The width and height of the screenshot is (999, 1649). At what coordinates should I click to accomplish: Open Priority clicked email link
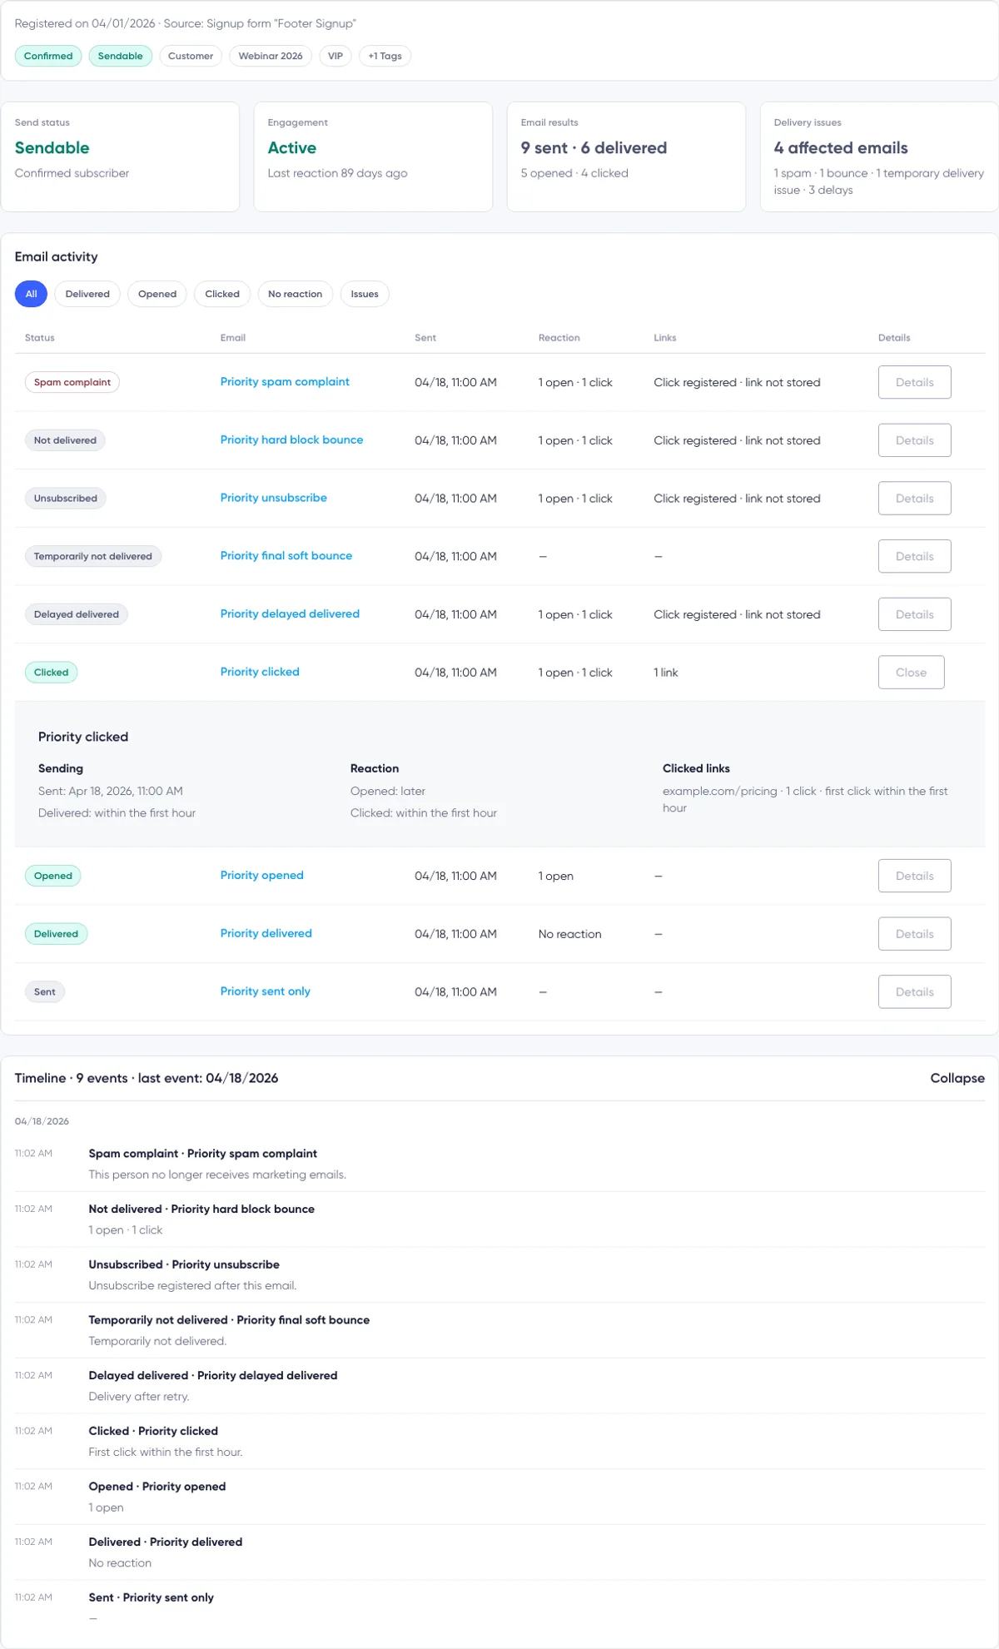click(x=260, y=672)
